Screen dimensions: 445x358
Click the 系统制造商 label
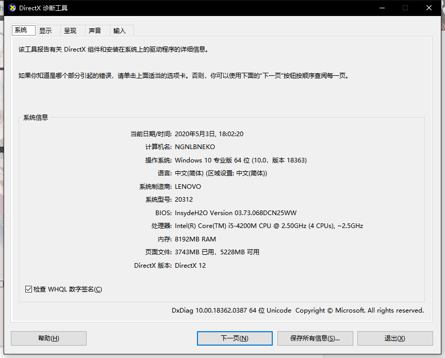pos(156,187)
